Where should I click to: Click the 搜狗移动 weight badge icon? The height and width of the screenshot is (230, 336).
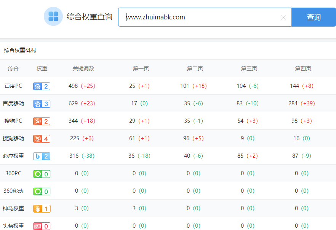(42, 139)
